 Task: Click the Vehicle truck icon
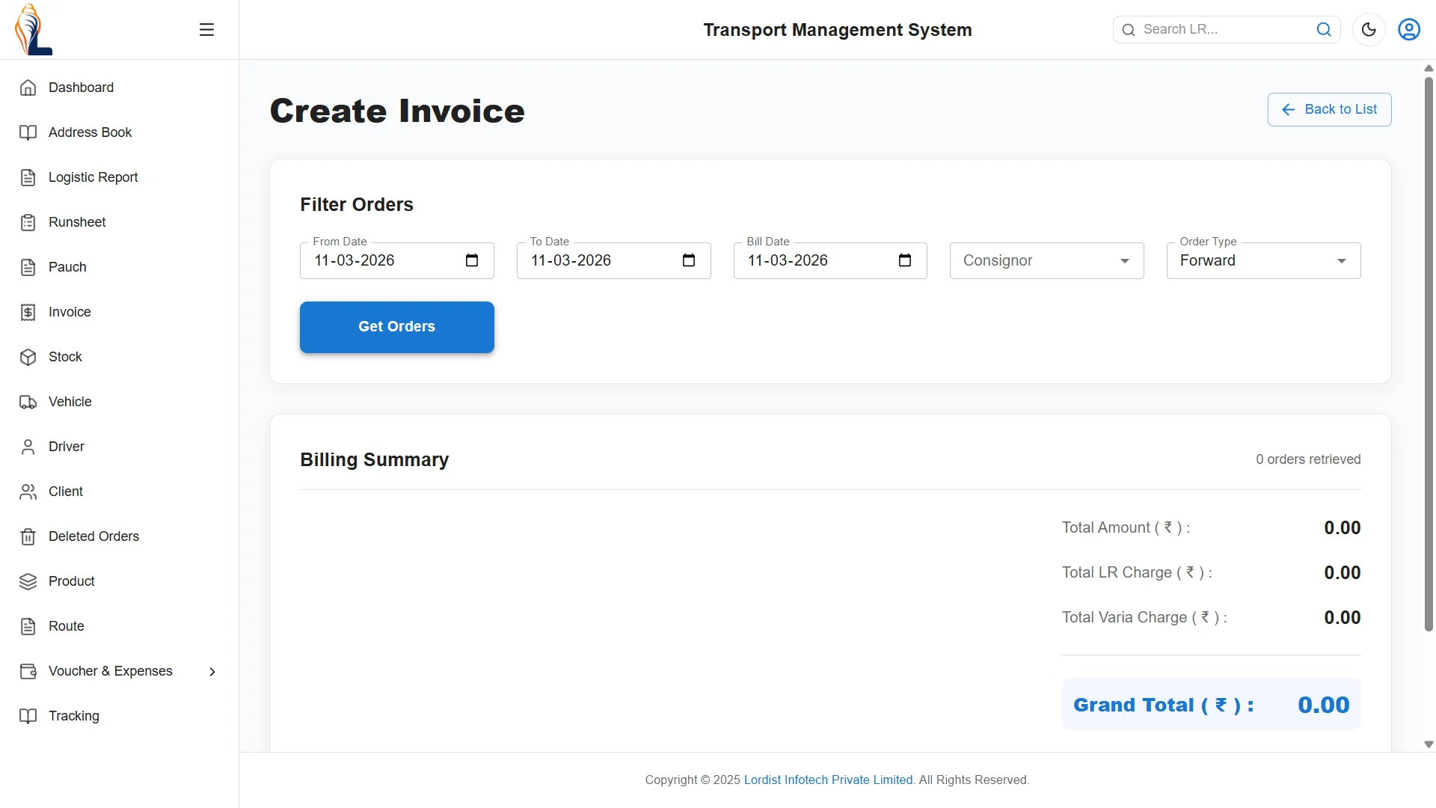[x=28, y=402]
